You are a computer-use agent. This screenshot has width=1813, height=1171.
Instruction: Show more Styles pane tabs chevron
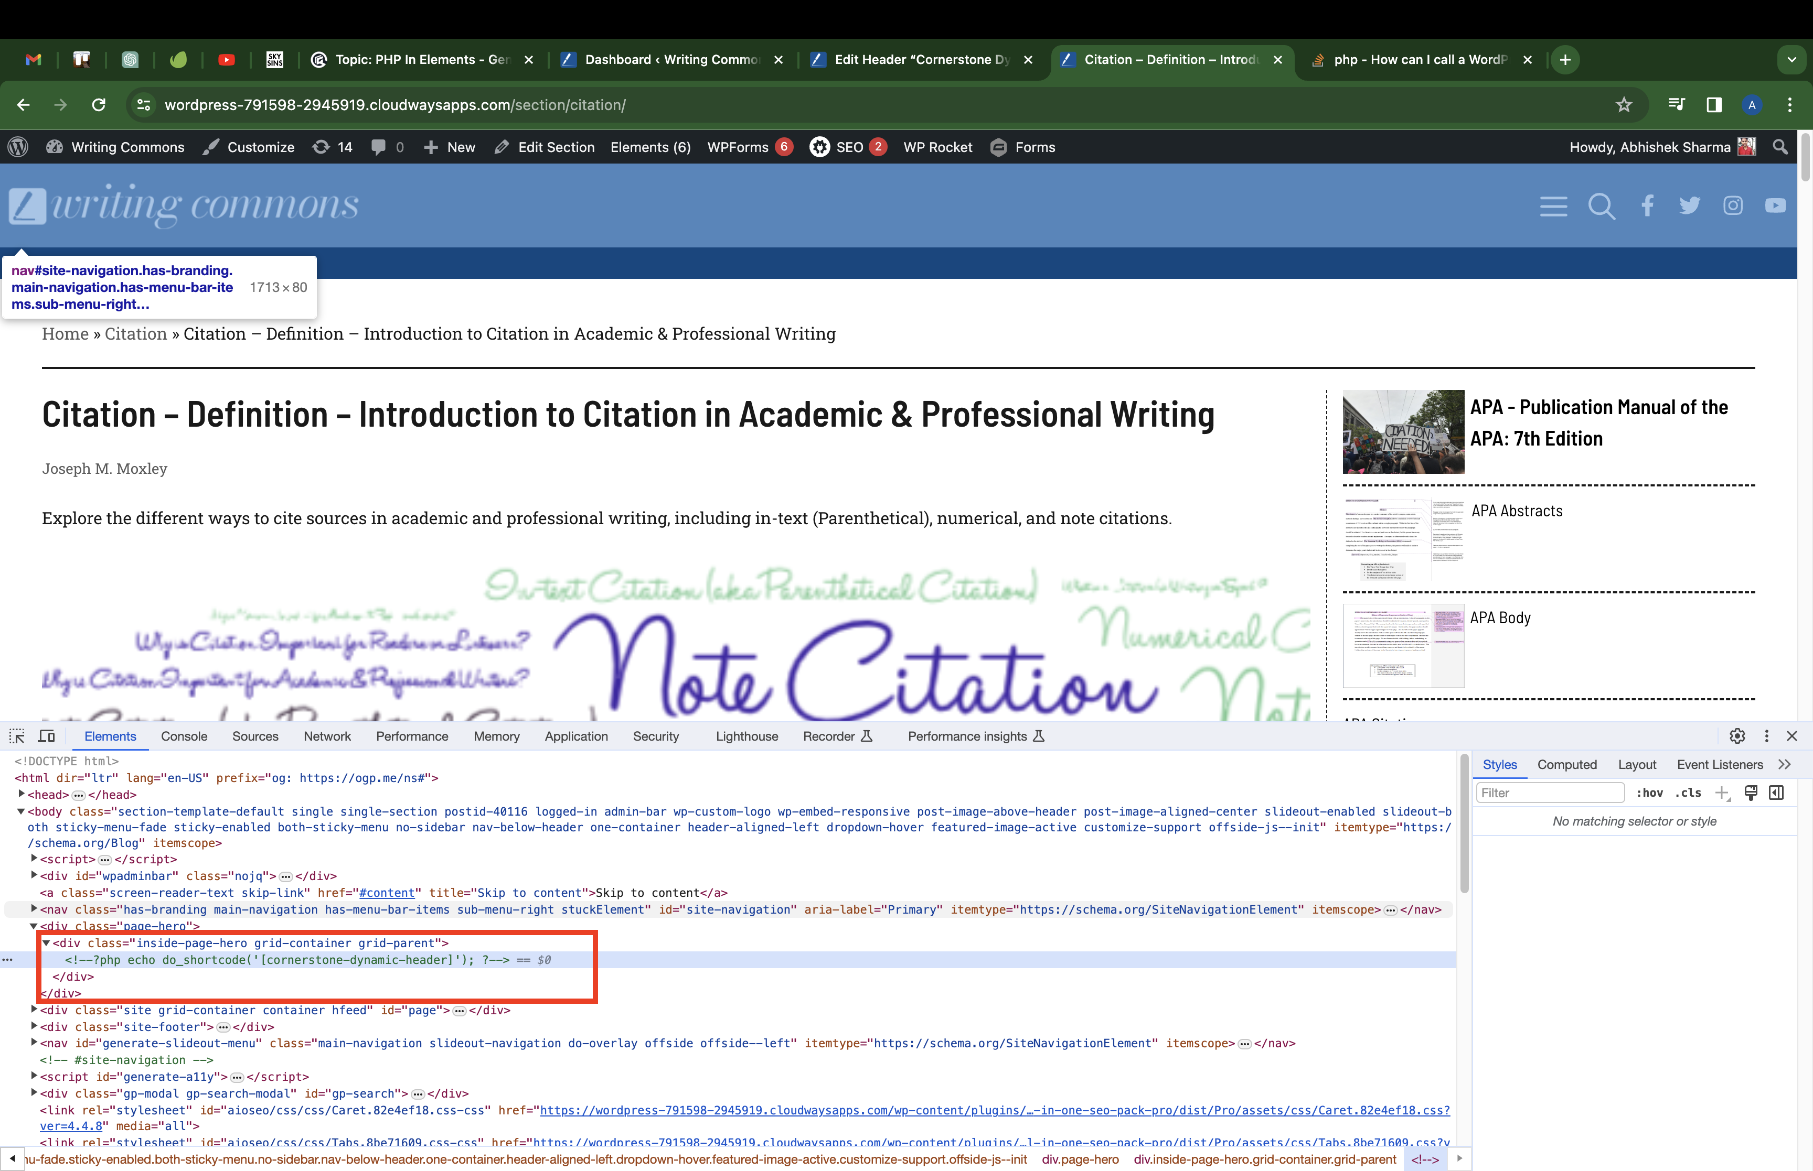click(1784, 765)
